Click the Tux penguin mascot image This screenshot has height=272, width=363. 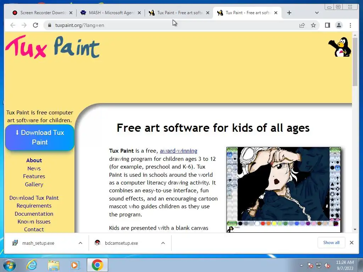340,47
